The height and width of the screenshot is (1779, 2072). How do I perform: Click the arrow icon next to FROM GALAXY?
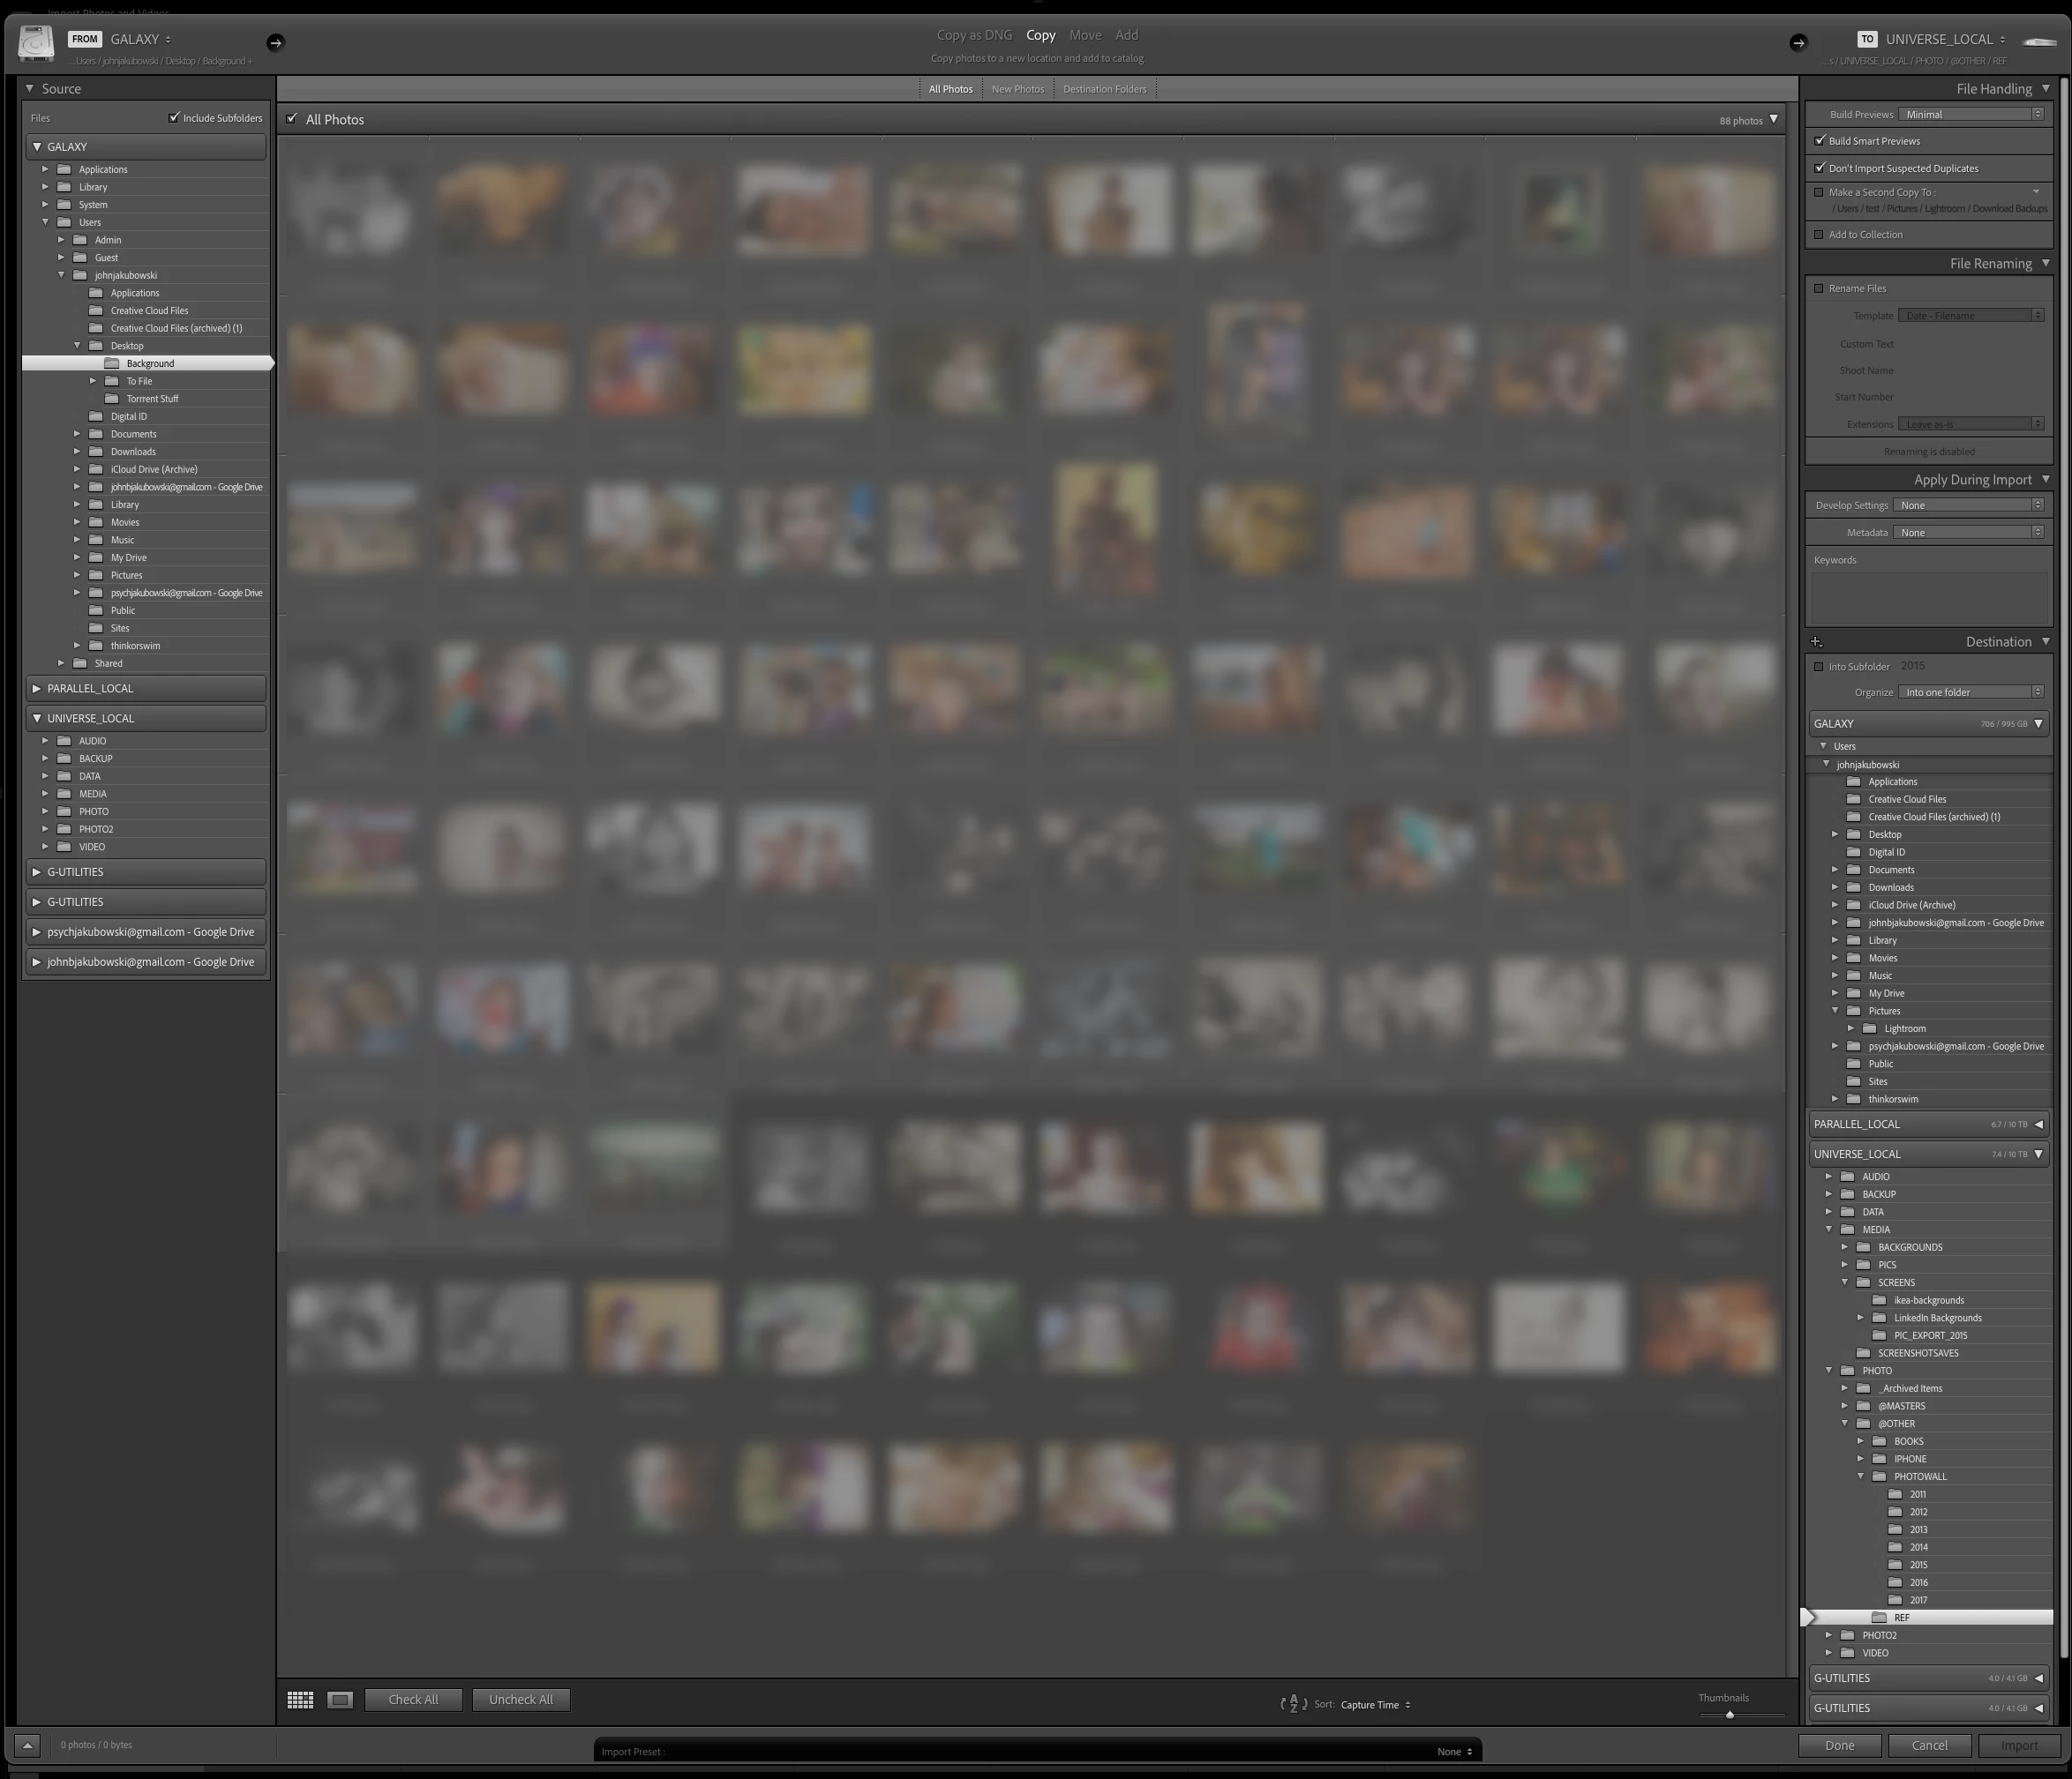pyautogui.click(x=275, y=42)
